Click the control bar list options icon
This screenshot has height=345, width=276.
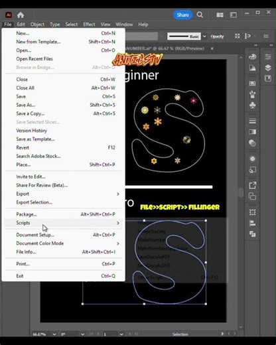(x=266, y=36)
